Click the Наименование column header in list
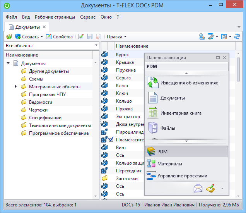246x213 pixels. [175, 46]
